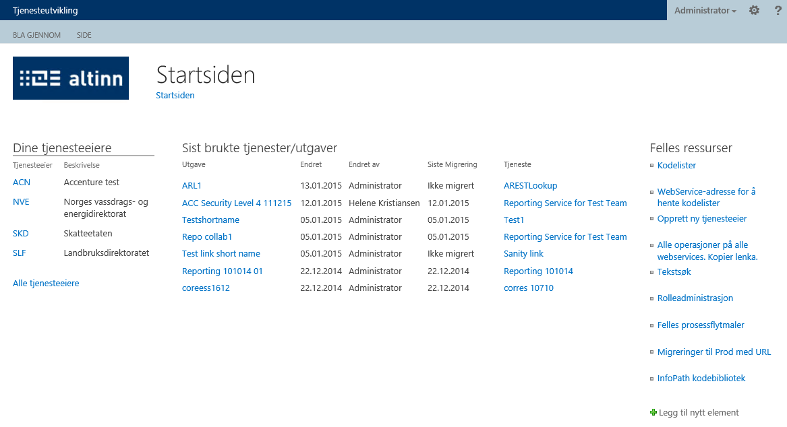The width and height of the screenshot is (787, 427).
Task: Open the Tekstsøk resource
Action: 674,271
